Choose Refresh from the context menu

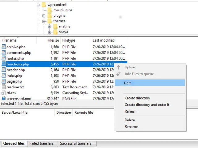[x=150, y=111]
